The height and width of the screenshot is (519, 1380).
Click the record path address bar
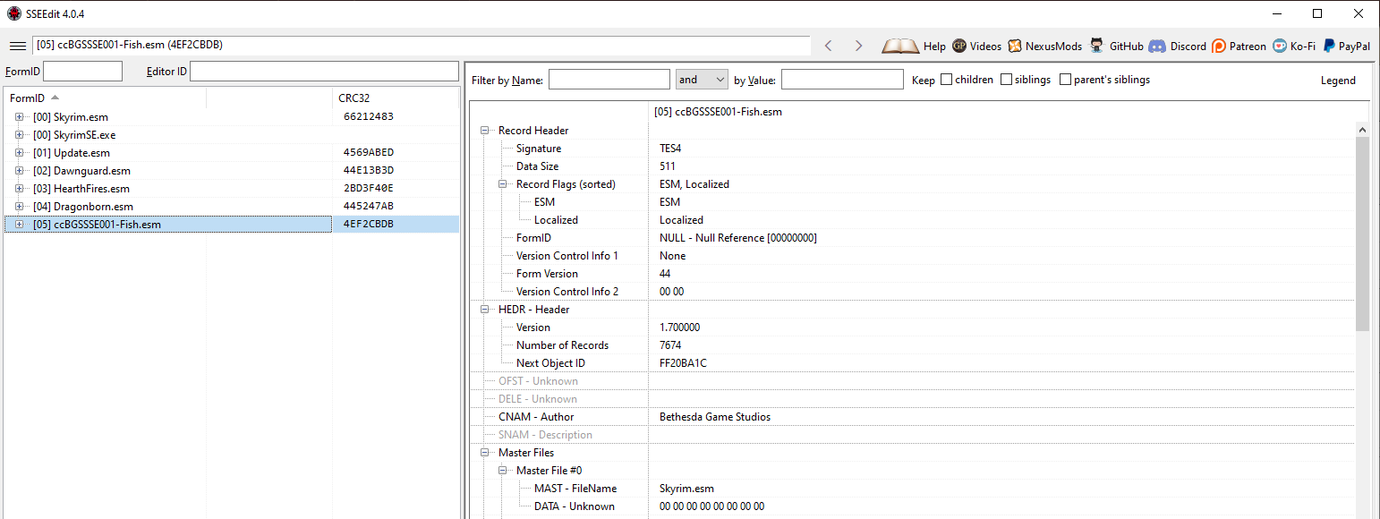pyautogui.click(x=421, y=46)
